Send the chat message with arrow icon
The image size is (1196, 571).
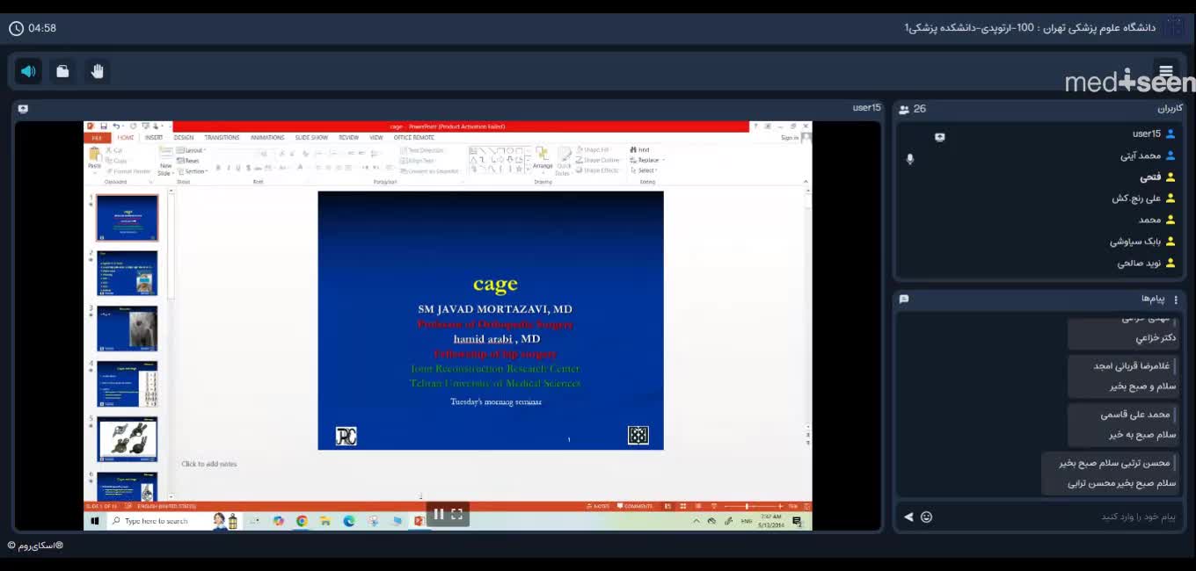click(908, 517)
